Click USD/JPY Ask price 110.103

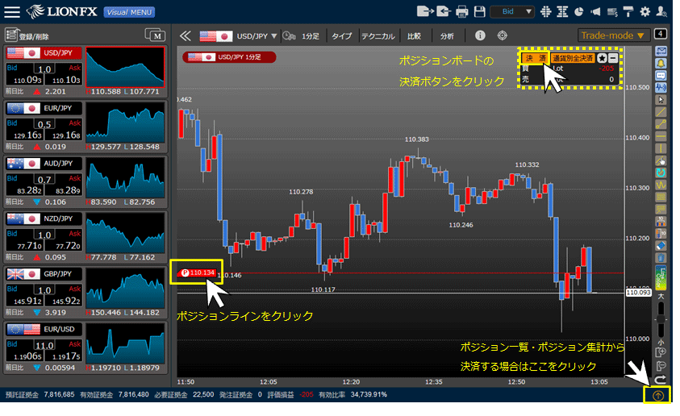(x=66, y=80)
